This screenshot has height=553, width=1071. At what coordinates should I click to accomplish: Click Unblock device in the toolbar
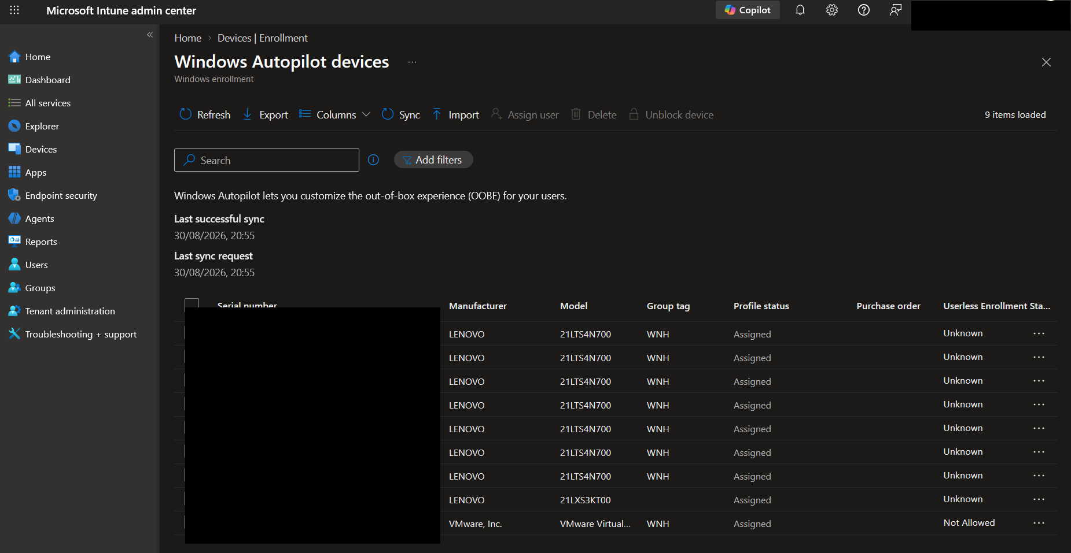[671, 114]
